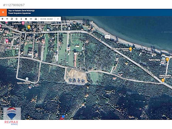Viewport: 172px width, 129px height.
Task: Open the orange hamburger menu
Action: click(x=3, y=12)
